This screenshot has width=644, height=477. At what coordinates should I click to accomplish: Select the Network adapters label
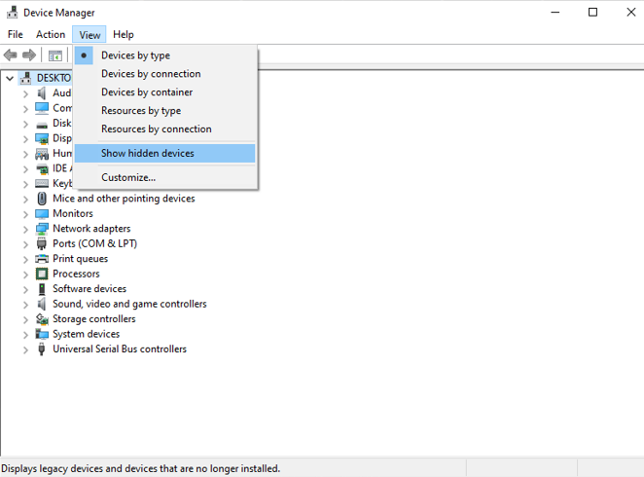pyautogui.click(x=91, y=229)
